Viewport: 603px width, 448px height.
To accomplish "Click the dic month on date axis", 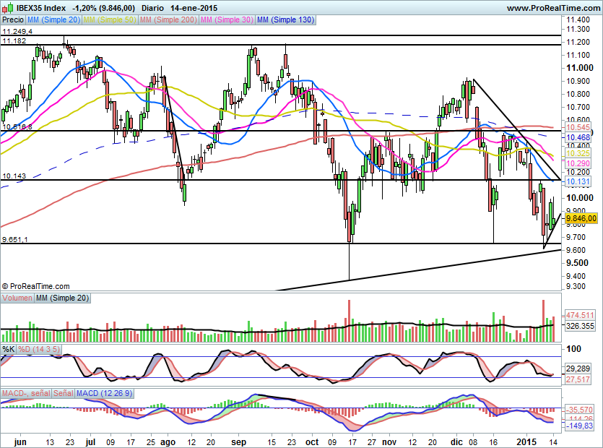I will pyautogui.click(x=457, y=441).
